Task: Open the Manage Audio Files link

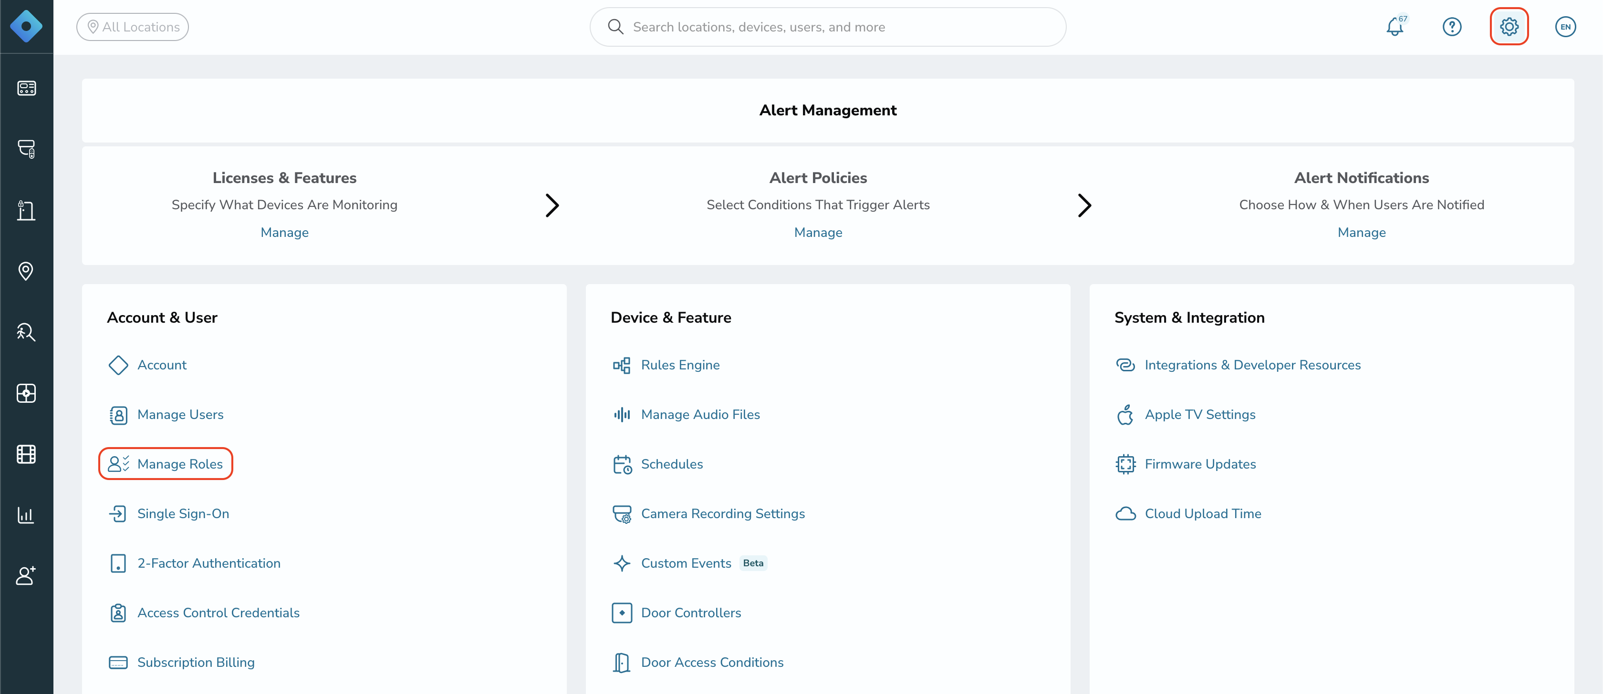Action: pyautogui.click(x=701, y=415)
